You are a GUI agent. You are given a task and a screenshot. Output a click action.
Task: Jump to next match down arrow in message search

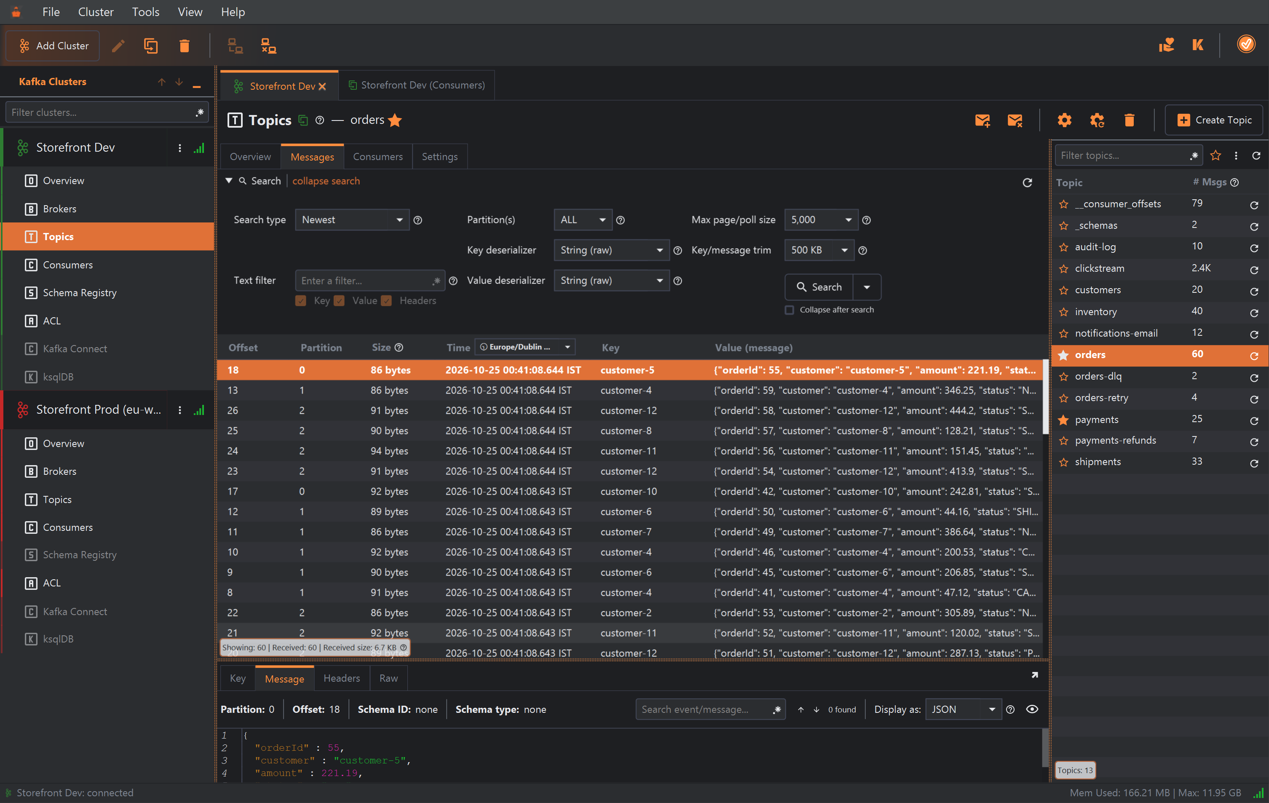[817, 710]
